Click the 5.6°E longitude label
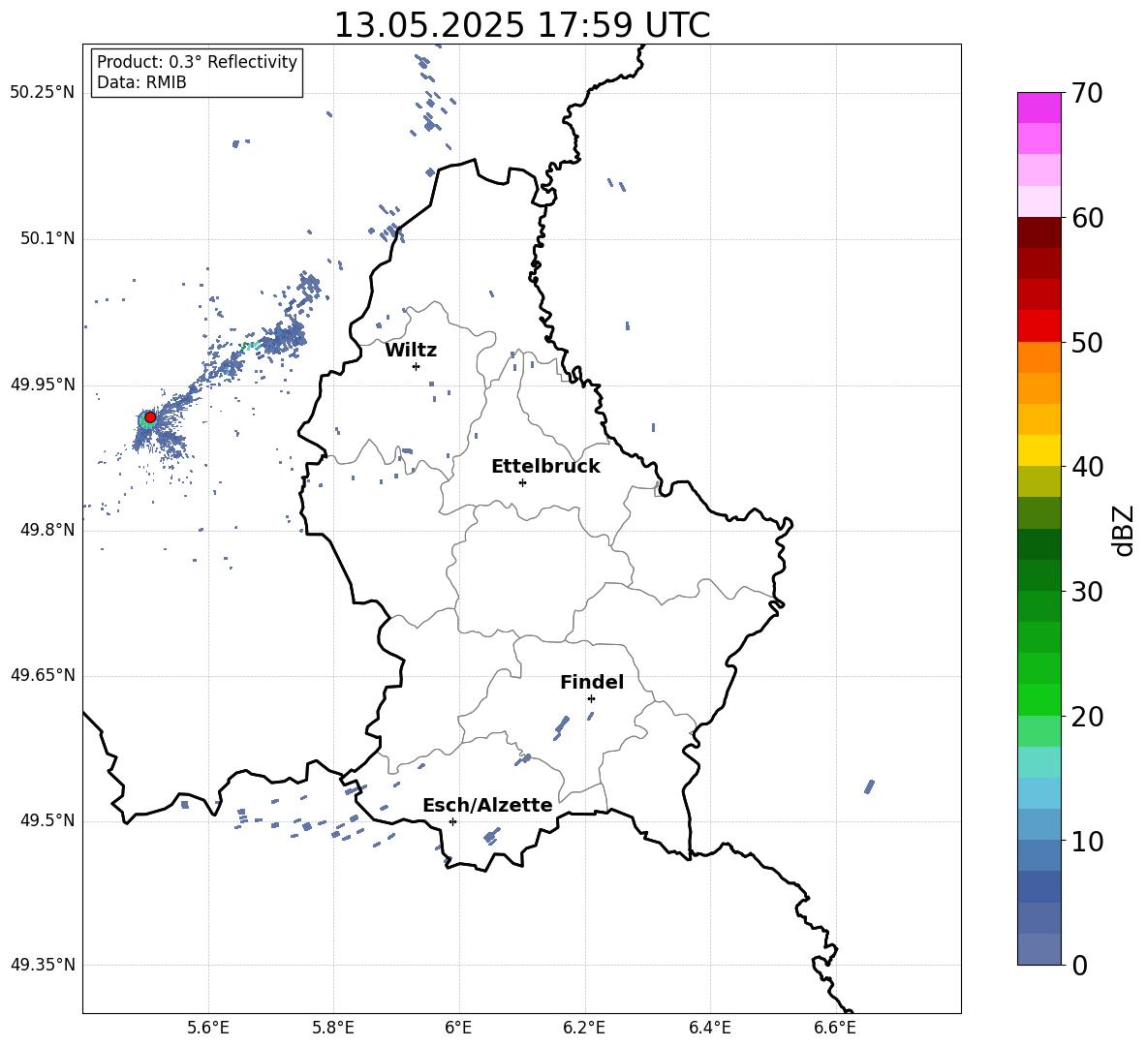This screenshot has width=1147, height=1047. point(208,1029)
